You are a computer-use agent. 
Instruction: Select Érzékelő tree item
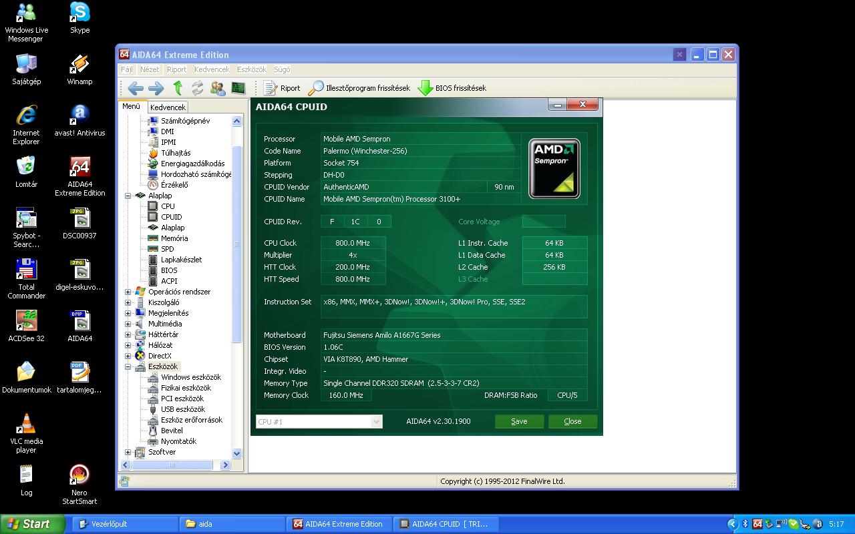point(174,185)
